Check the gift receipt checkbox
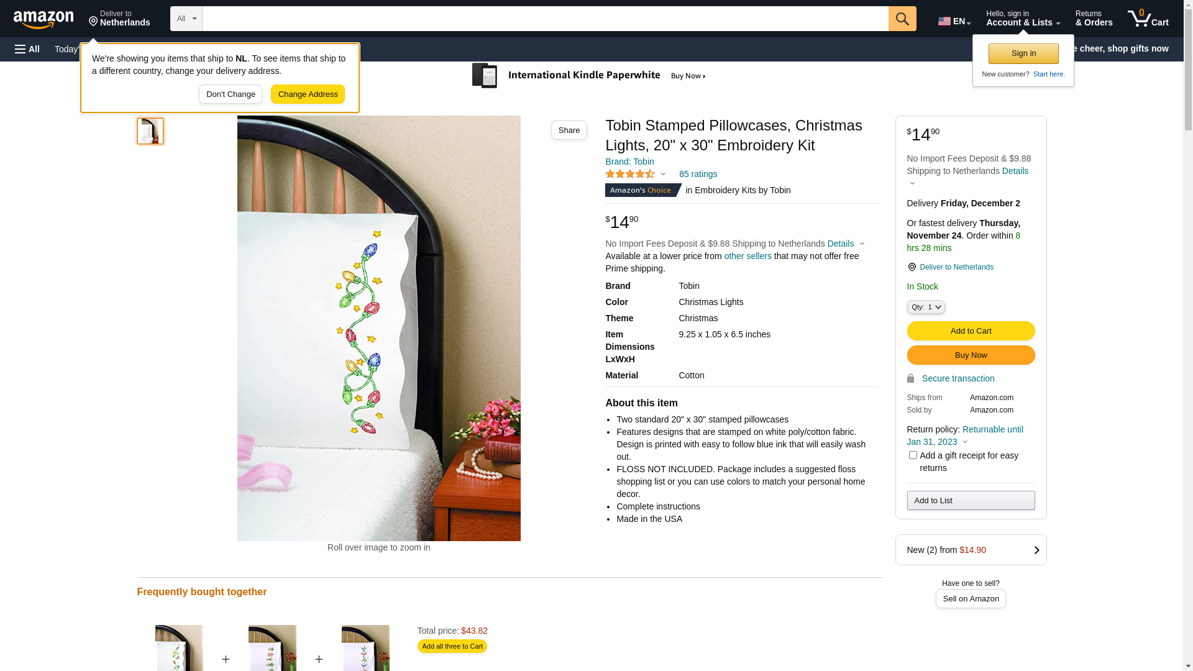The width and height of the screenshot is (1193, 671). point(913,455)
